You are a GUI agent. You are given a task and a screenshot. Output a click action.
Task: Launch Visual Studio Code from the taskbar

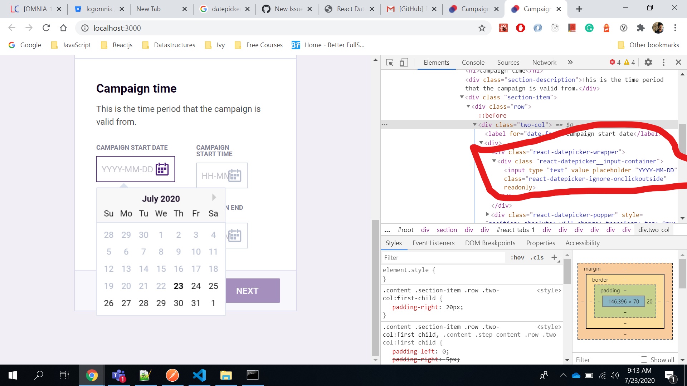[x=199, y=375]
